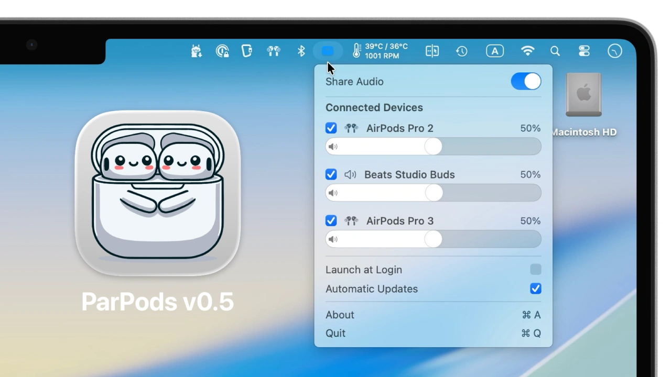Viewport: 671px width, 377px height.
Task: Open the temperature and fan RPM monitor
Action: pos(380,51)
